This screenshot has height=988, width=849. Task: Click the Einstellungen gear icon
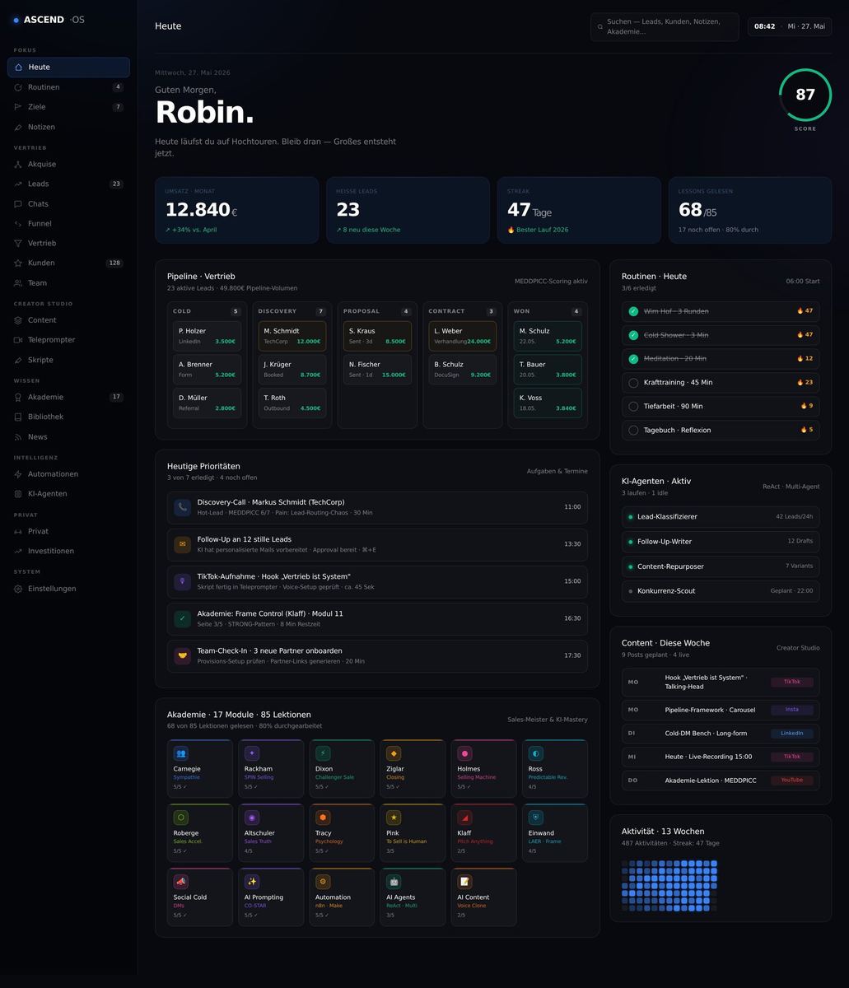coord(18,589)
